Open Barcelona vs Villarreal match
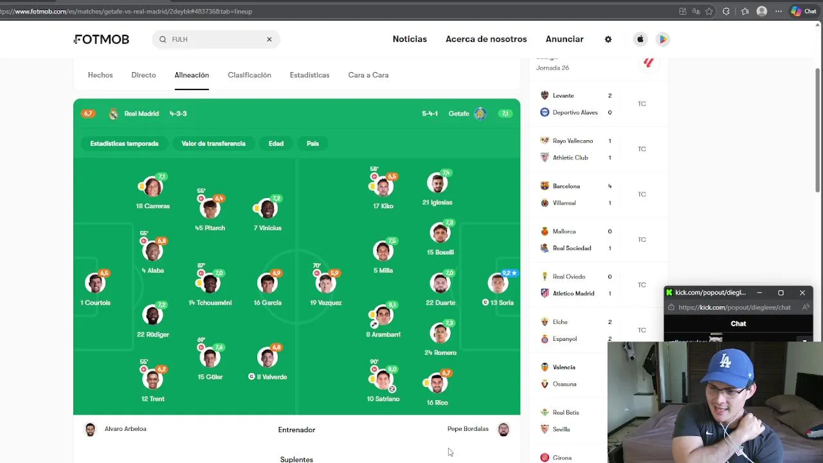This screenshot has height=463, width=823. click(598, 194)
